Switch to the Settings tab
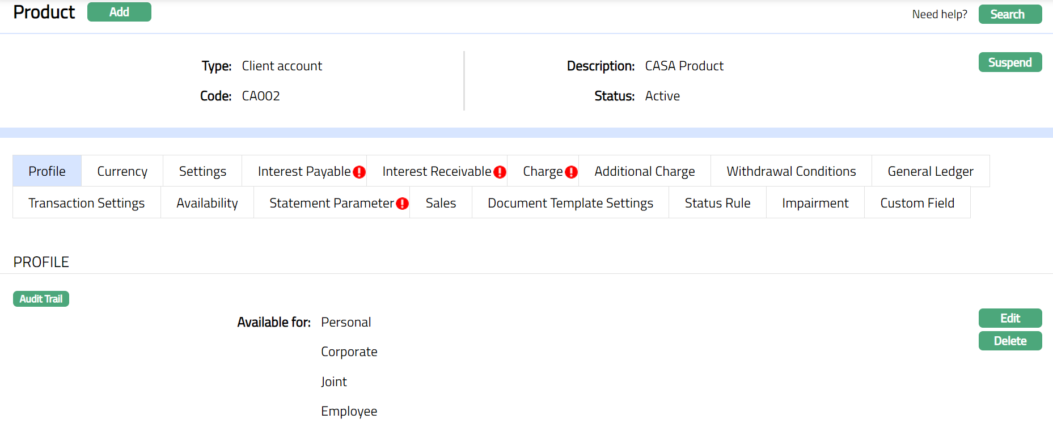This screenshot has width=1053, height=423. tap(202, 171)
